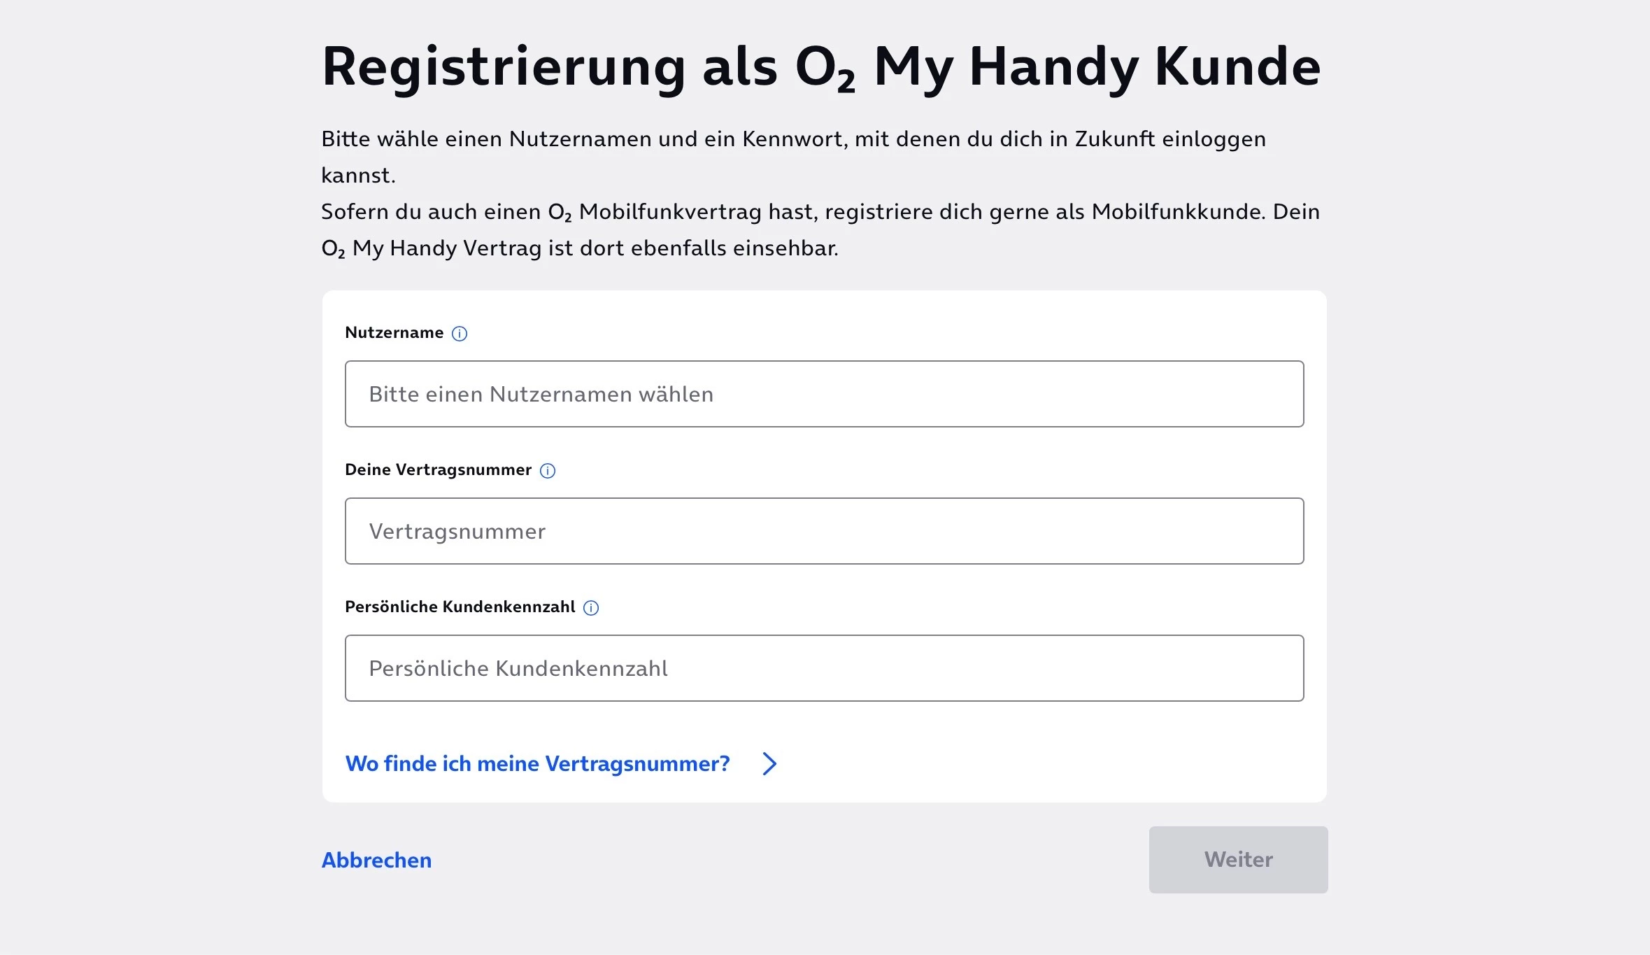The image size is (1650, 955).
Task: Focus the Nutzername input field
Action: click(824, 394)
